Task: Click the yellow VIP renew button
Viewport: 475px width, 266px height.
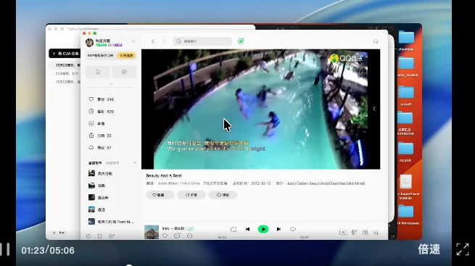Action: point(126,56)
